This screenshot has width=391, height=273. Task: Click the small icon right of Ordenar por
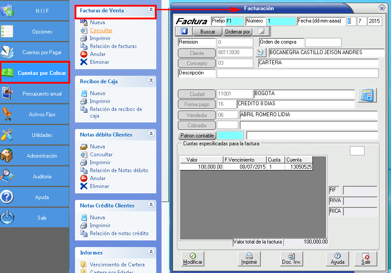click(261, 32)
